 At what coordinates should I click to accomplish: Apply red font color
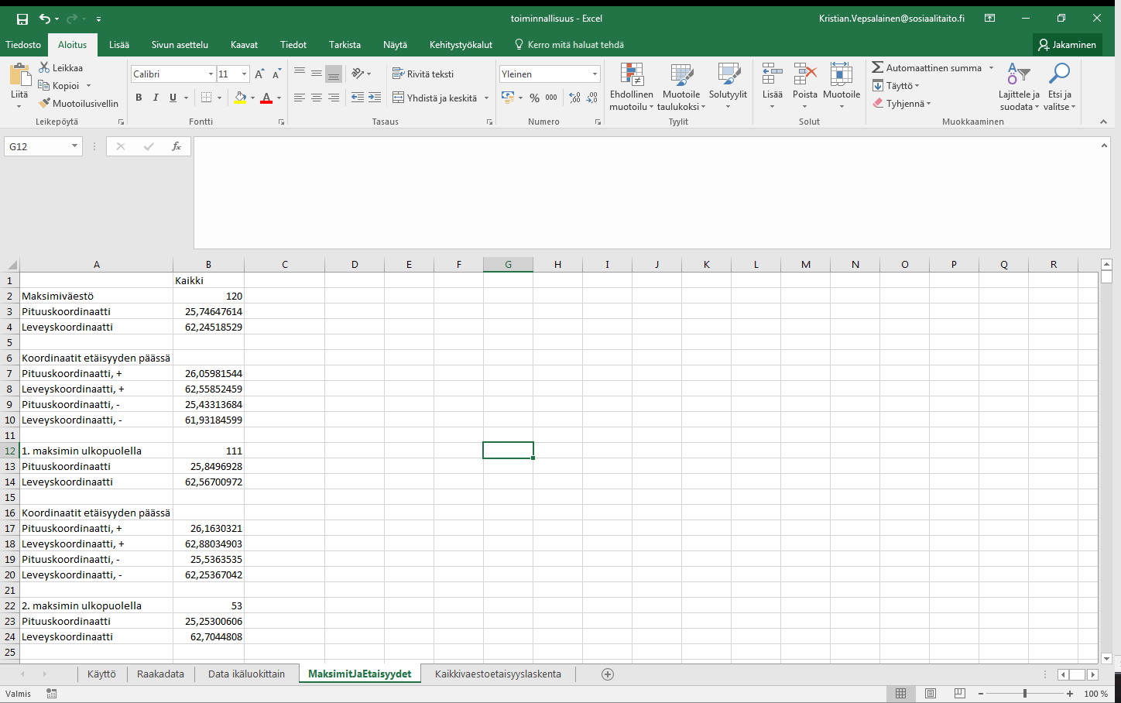[266, 98]
